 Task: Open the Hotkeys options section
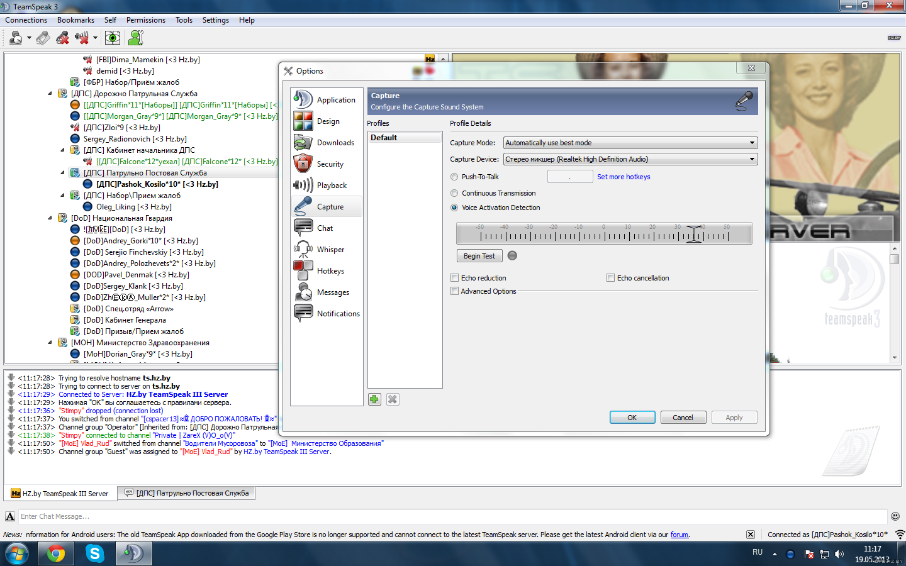[327, 270]
